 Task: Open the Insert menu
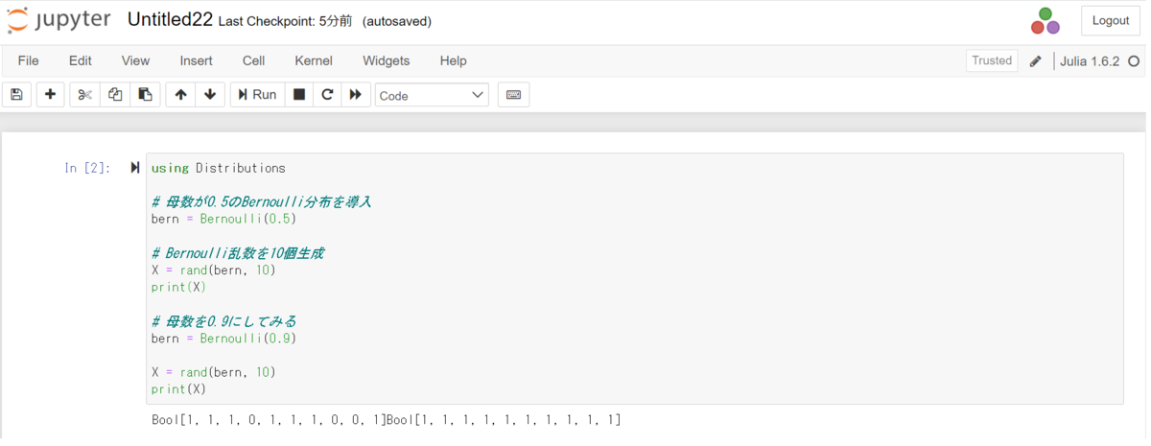(x=197, y=60)
